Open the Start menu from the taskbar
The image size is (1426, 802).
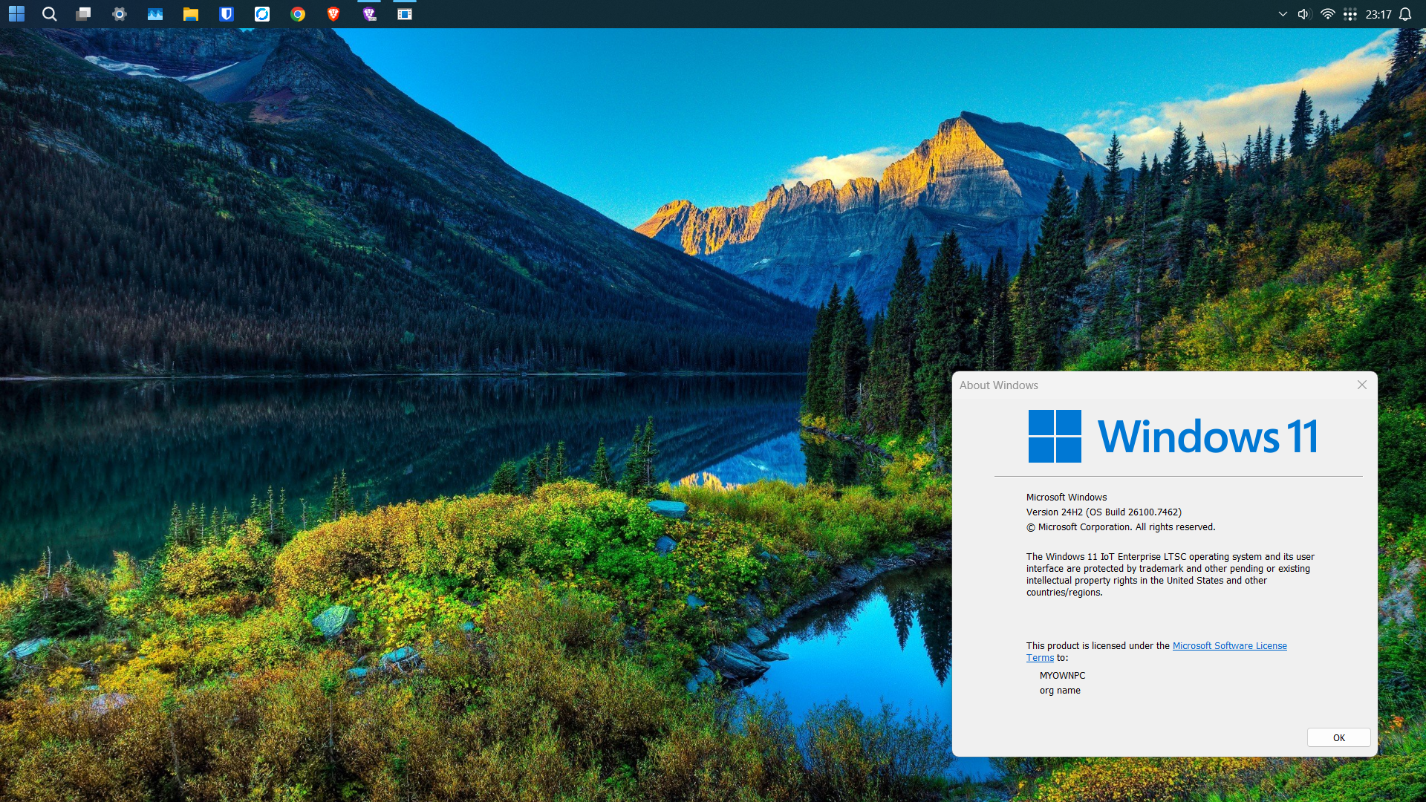[16, 14]
